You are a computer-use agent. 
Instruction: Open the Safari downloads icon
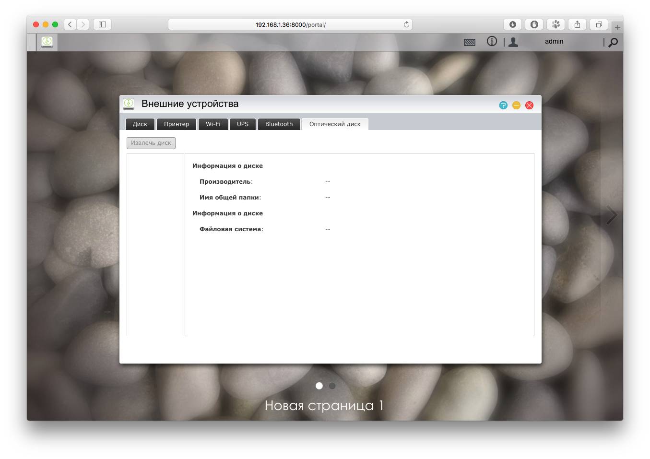512,24
